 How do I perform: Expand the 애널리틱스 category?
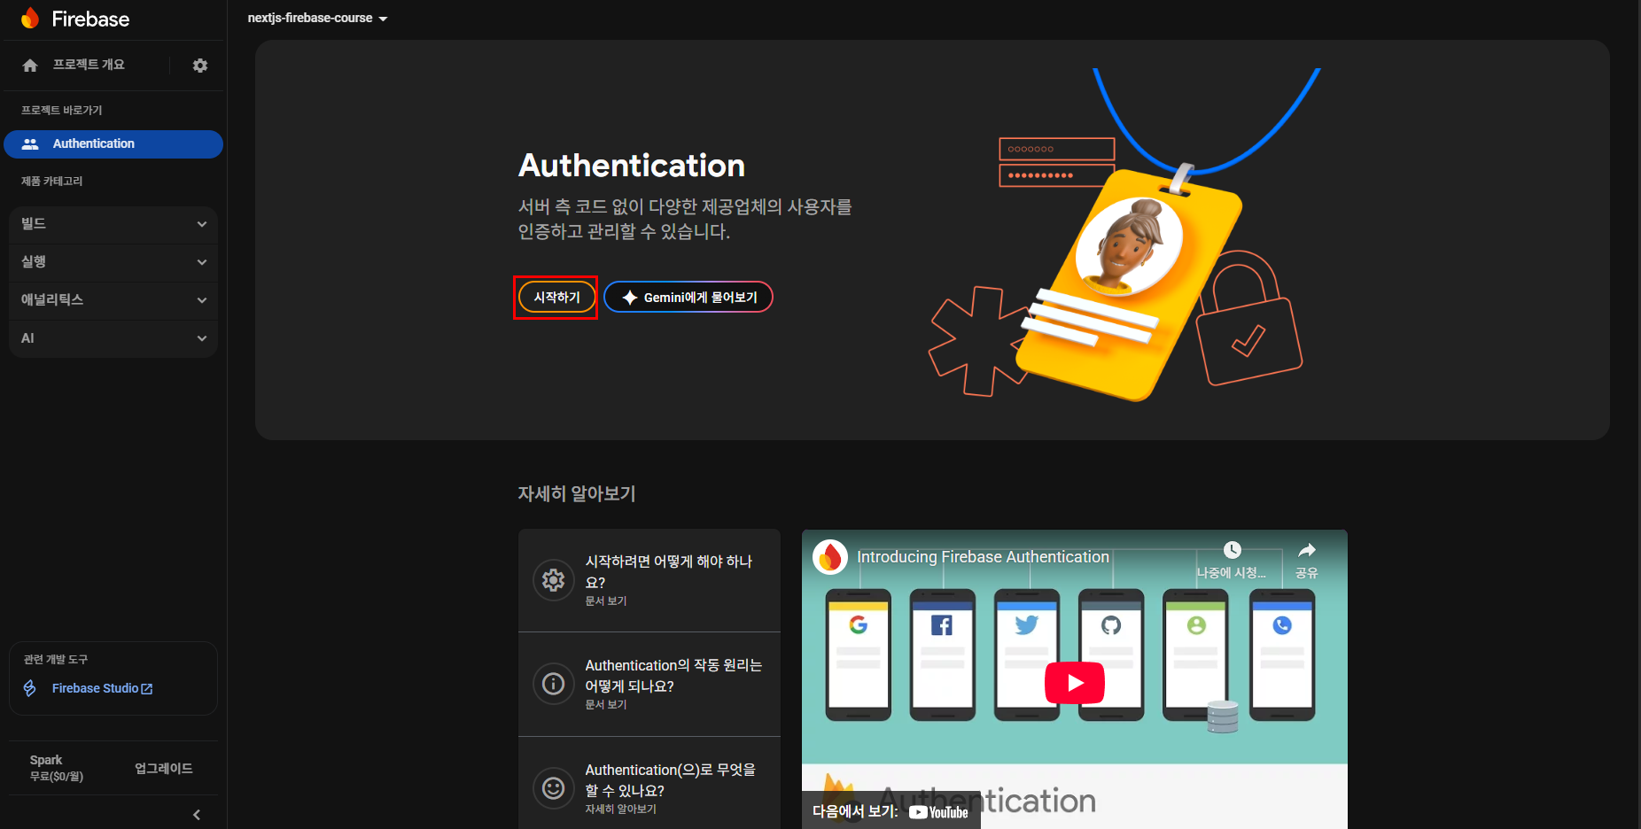pos(113,300)
